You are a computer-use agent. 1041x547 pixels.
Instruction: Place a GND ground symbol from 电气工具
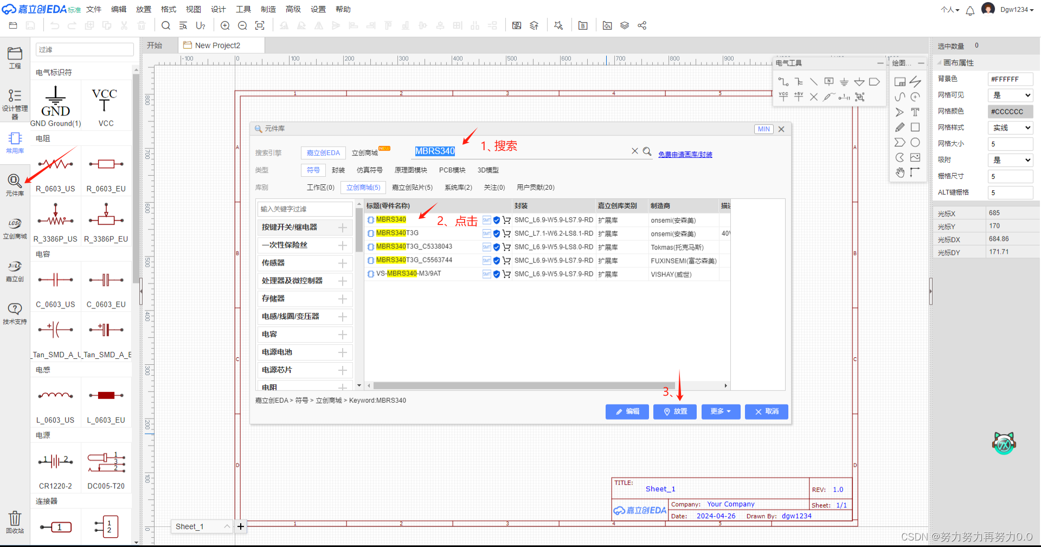(x=844, y=82)
